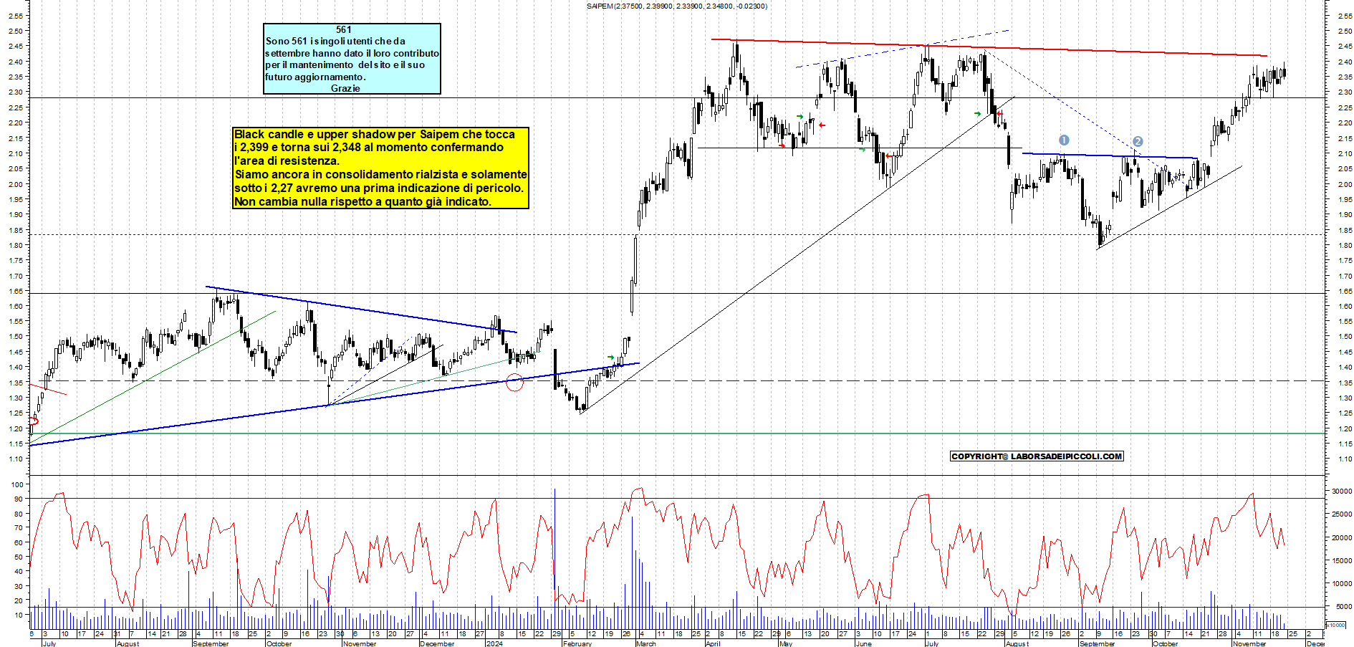
Task: Click "sotto i 2,27 avremo una prima indicazione"
Action: click(379, 188)
